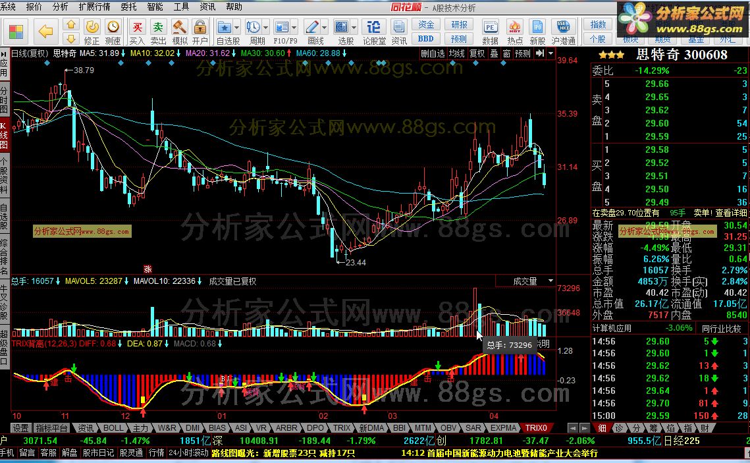Viewport: 750px width, 463px height.
Task: Click the 卖出 sell icon
Action: point(158,32)
